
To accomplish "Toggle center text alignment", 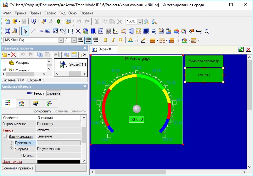I will pyautogui.click(x=88, y=40).
